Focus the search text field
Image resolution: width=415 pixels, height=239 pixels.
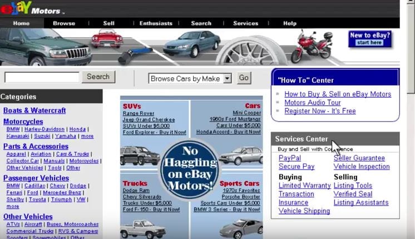click(x=42, y=77)
